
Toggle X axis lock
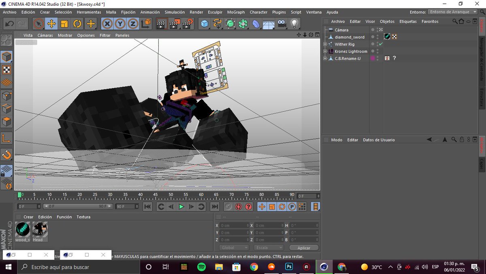tap(107, 24)
